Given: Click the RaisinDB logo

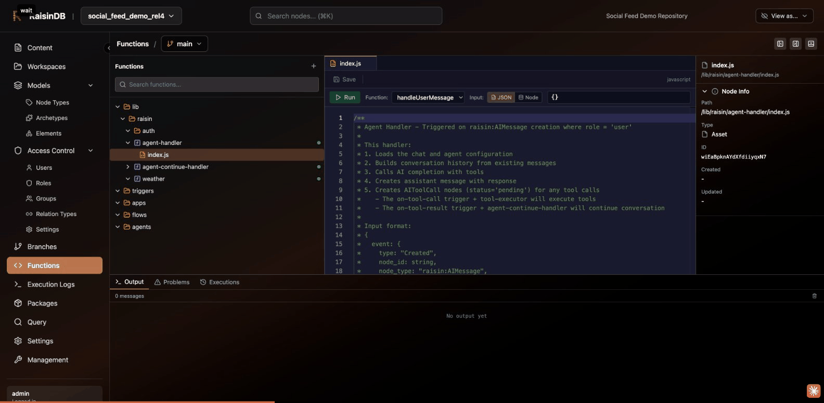Looking at the screenshot, I should pyautogui.click(x=40, y=16).
